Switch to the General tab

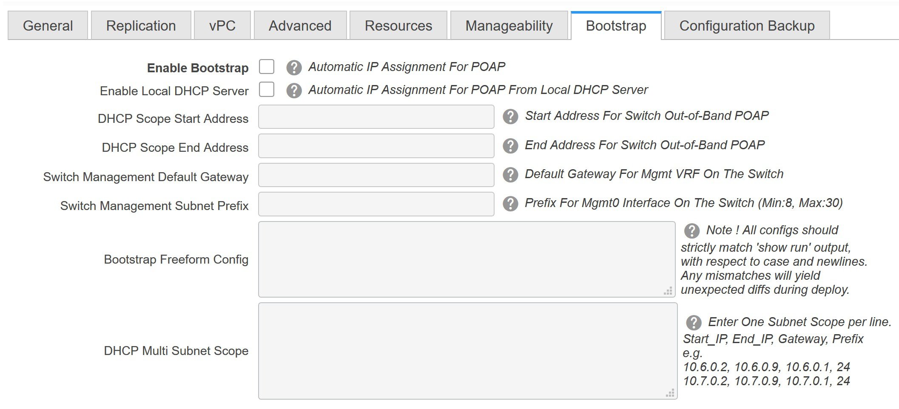(48, 26)
